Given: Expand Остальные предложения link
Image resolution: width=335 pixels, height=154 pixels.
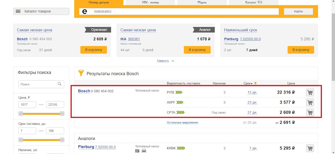Looking at the screenshot, I should tap(183, 122).
